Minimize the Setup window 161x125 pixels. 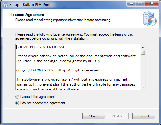coord(131,3)
